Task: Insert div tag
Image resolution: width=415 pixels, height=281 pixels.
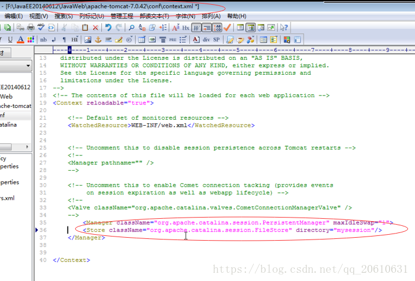Action: click(206, 40)
